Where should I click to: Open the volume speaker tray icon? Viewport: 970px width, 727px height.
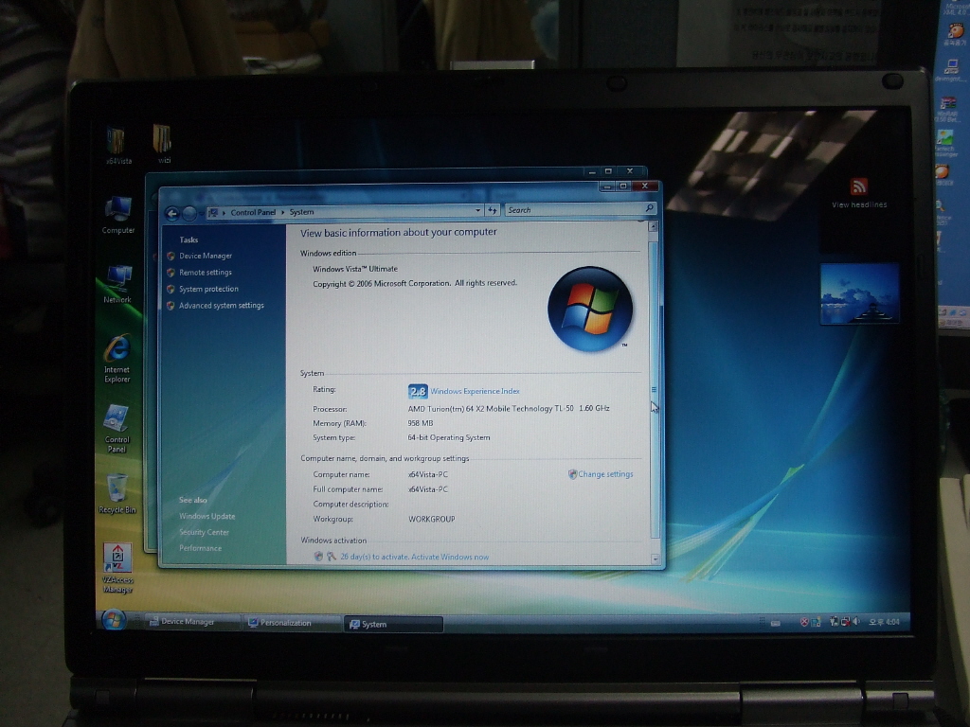pyautogui.click(x=856, y=621)
